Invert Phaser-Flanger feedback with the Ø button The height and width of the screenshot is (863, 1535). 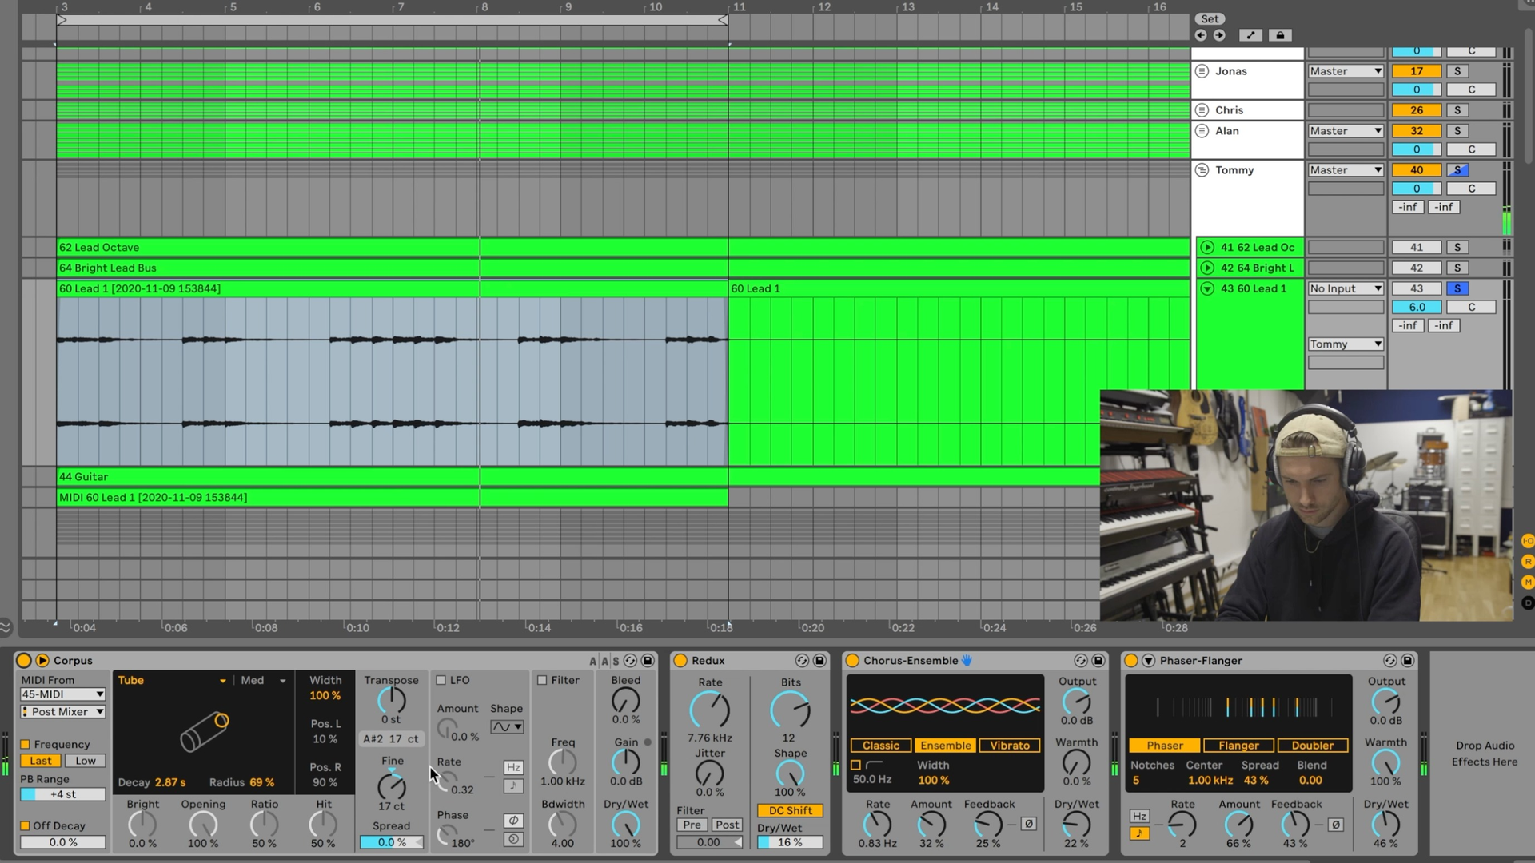pos(1336,825)
